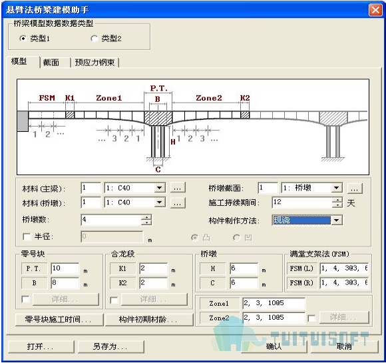386x363 pixels.
Task: Click the B length field in 零号块
Action: [65, 282]
